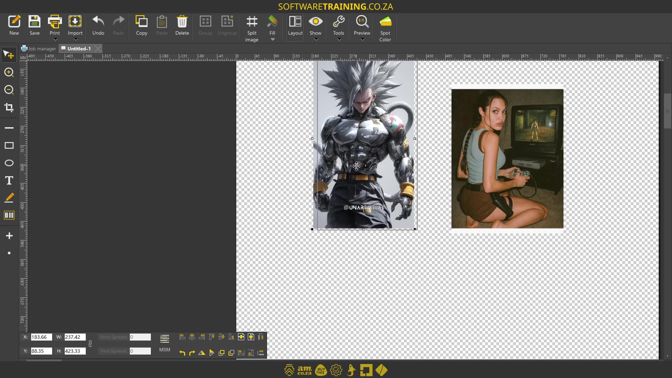The width and height of the screenshot is (672, 378).
Task: Click the Import icon in the toolbar
Action: point(75,22)
